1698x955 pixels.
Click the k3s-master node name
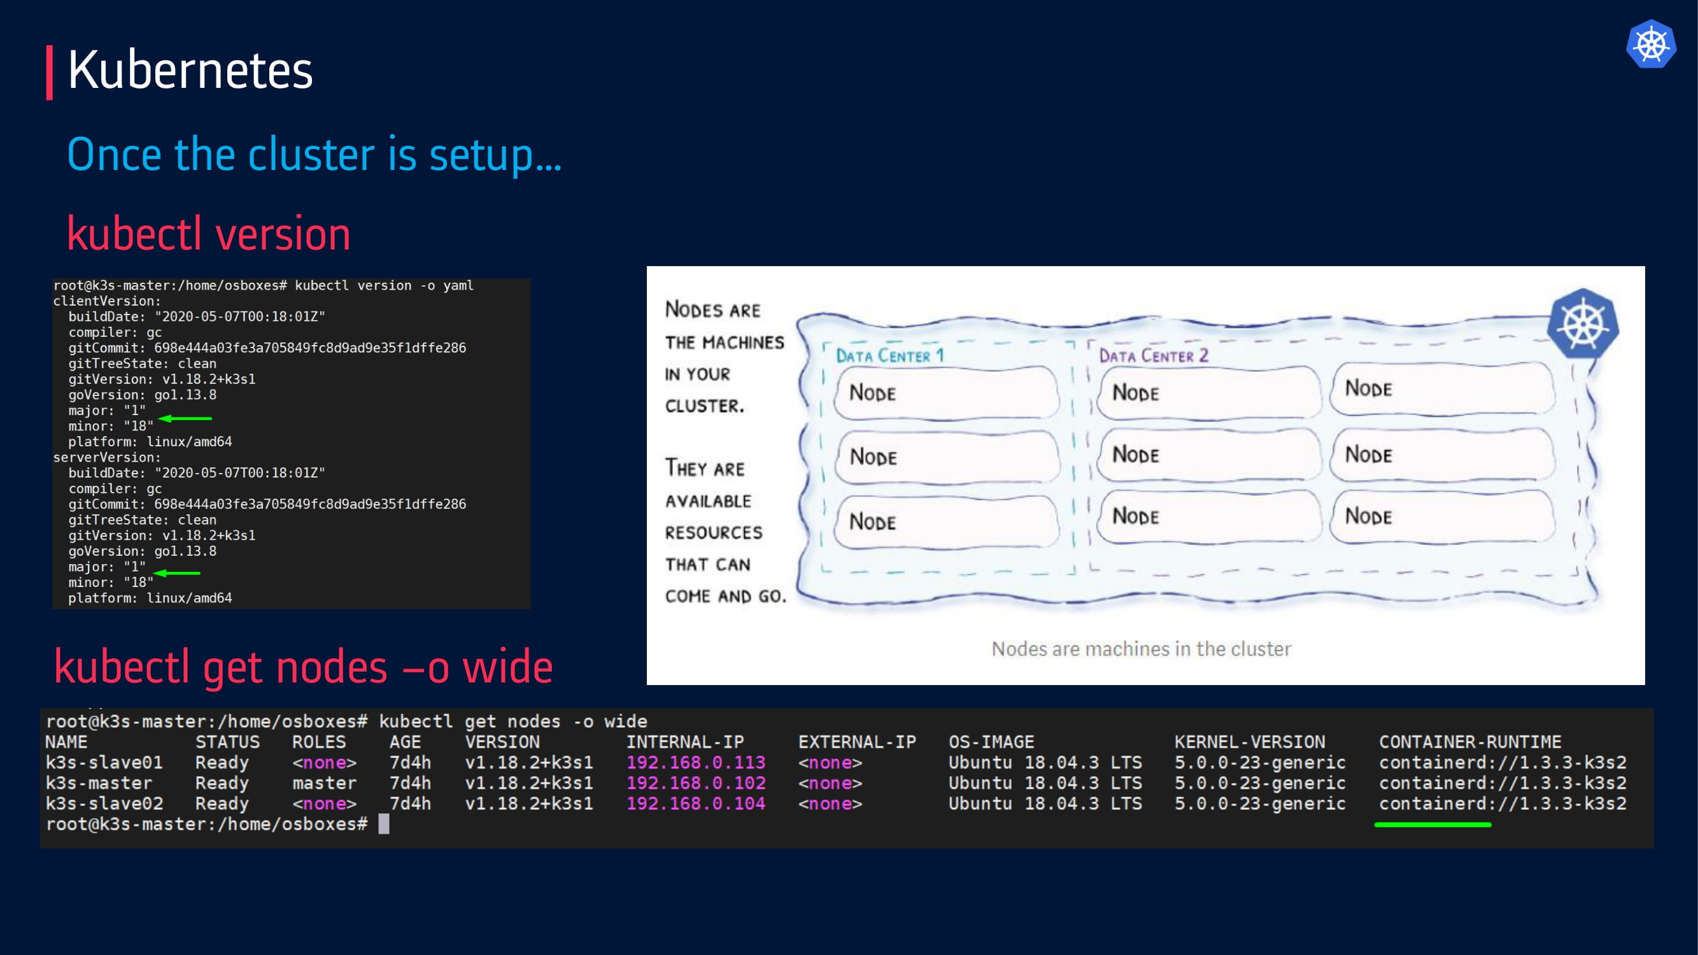tap(99, 783)
